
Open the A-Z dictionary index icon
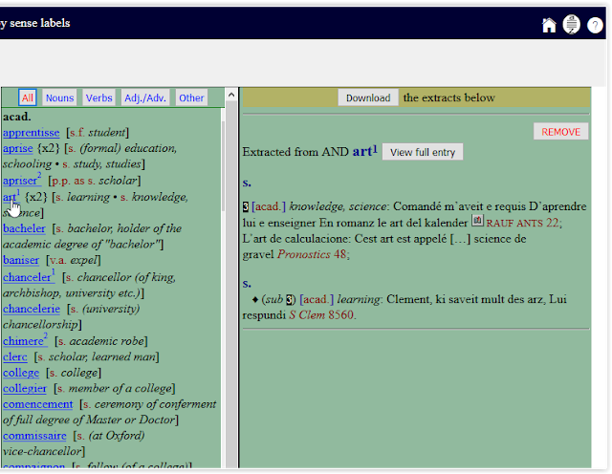572,25
